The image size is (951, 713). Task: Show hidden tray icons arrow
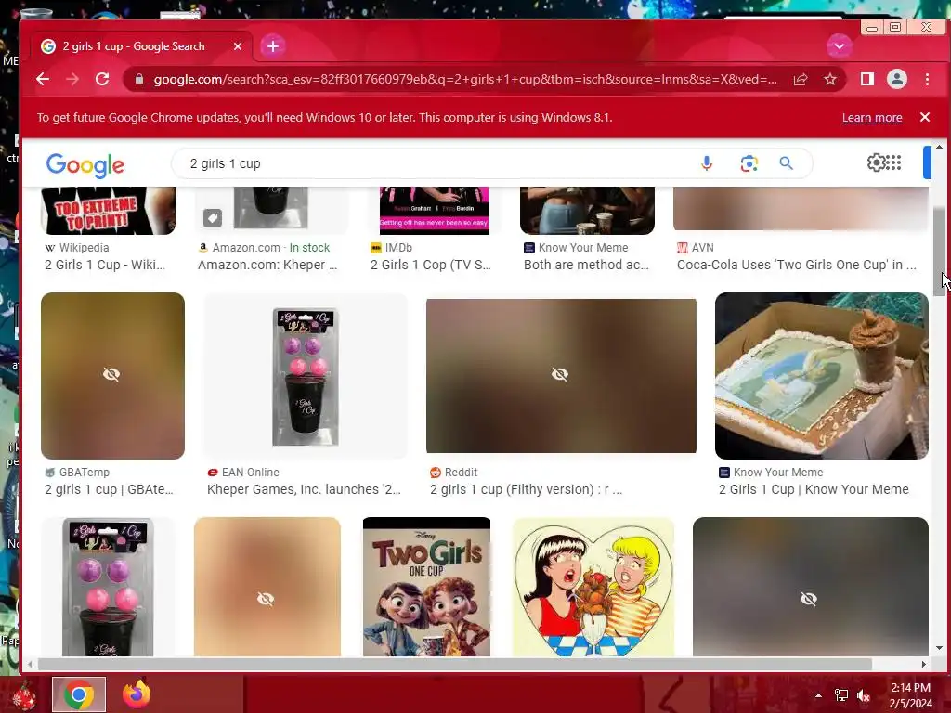click(818, 695)
